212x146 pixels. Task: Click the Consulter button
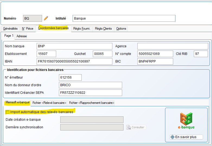[136, 127]
